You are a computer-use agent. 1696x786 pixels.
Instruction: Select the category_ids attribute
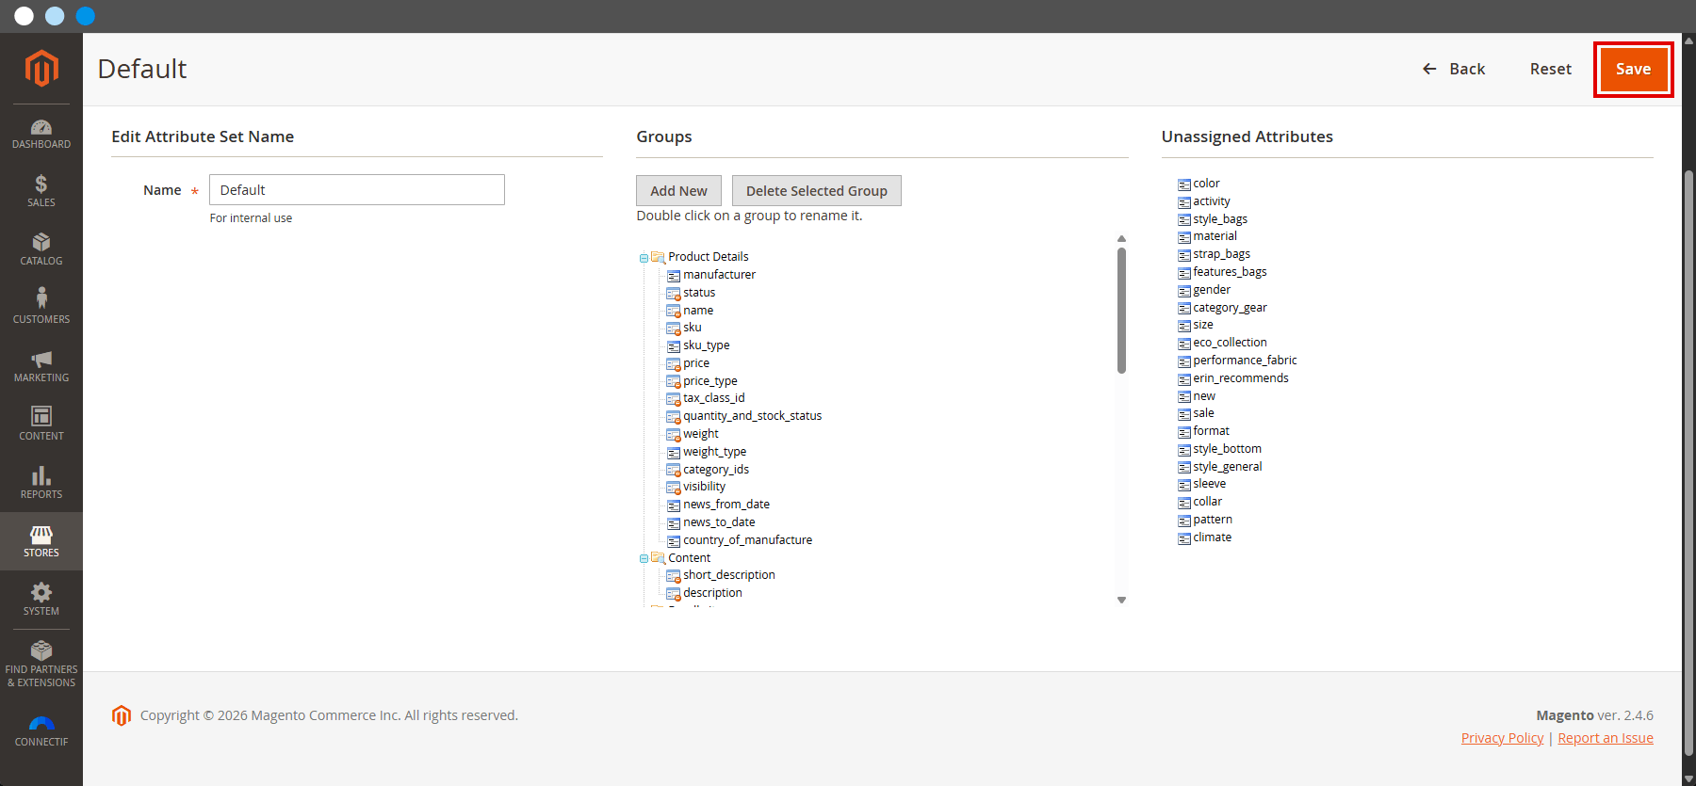(x=716, y=470)
